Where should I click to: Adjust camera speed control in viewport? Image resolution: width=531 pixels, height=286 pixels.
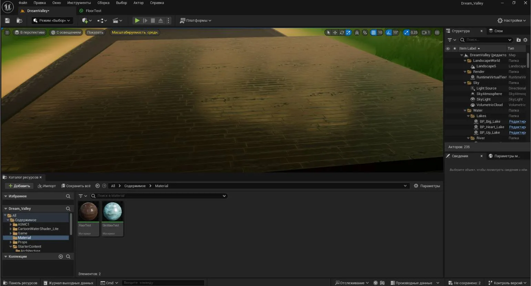(426, 32)
